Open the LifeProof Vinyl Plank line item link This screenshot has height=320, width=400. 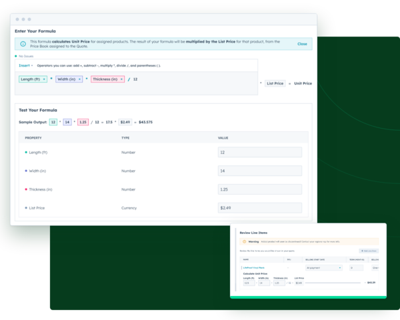[253, 268]
